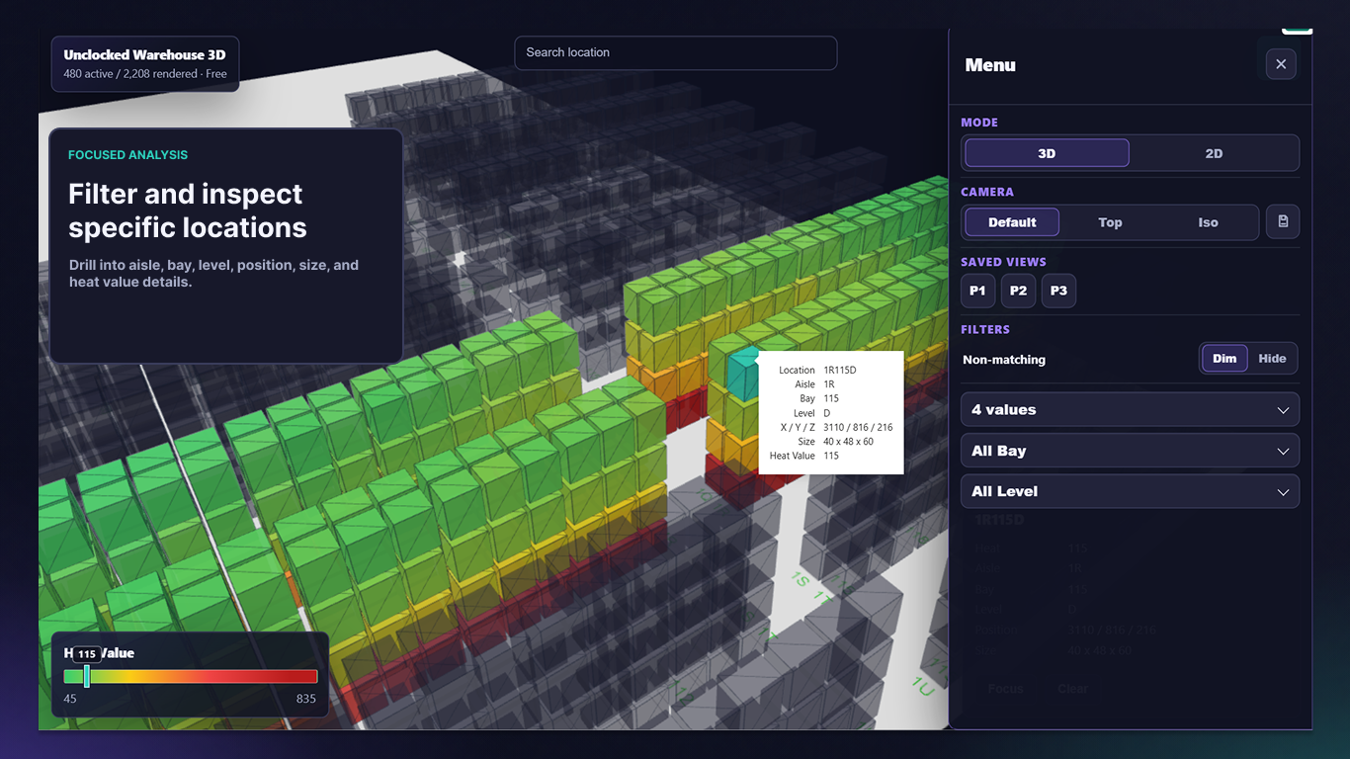Click the "Non-matching" filter label
This screenshot has width=1350, height=759.
(1004, 360)
